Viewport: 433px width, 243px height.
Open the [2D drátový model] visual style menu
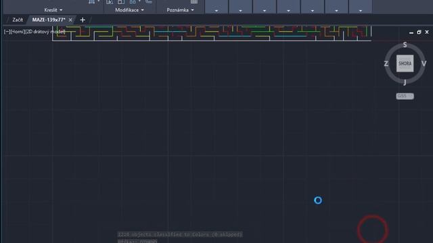45,32
